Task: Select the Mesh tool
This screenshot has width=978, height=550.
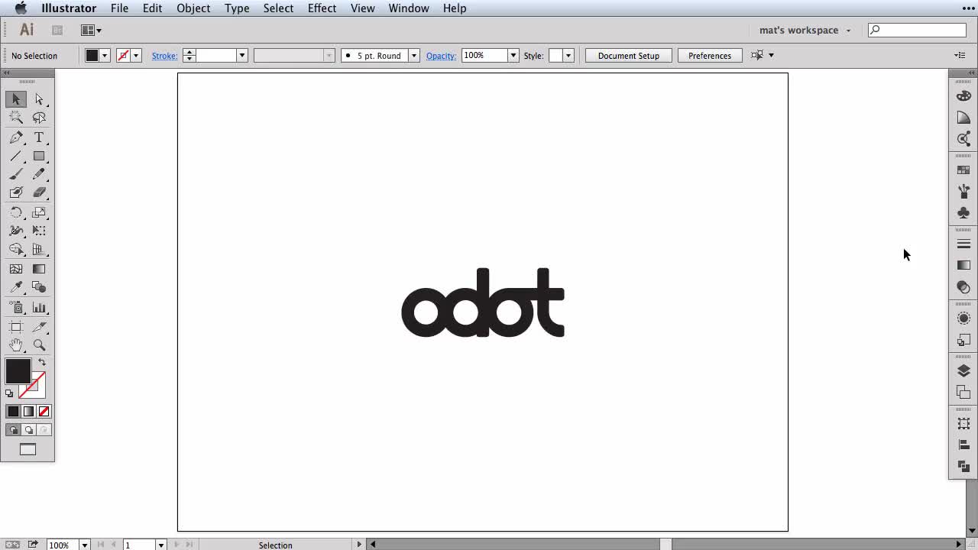Action: (x=16, y=269)
